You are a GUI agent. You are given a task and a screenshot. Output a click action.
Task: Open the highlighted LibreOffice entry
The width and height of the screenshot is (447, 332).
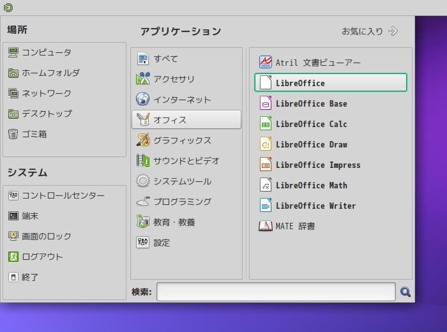(330, 82)
